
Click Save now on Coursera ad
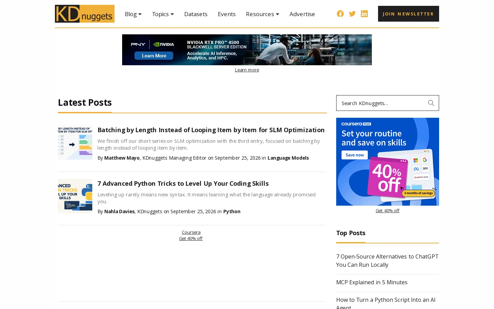pyautogui.click(x=355, y=155)
